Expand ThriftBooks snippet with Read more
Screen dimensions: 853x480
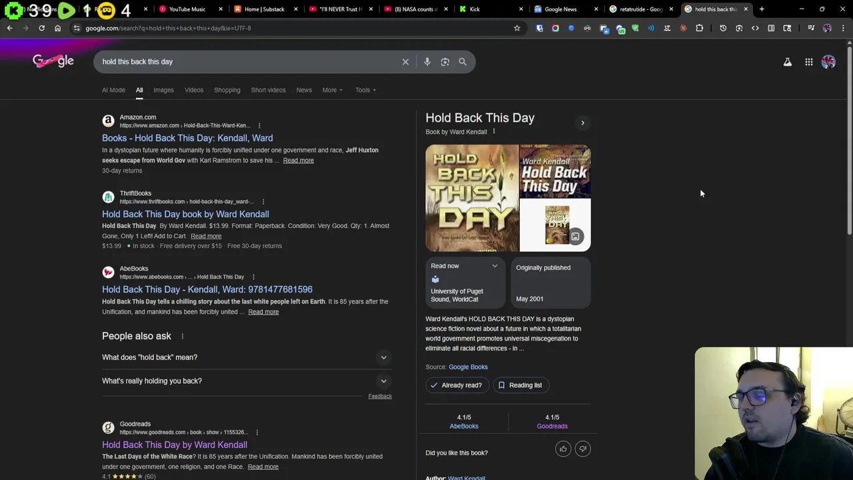point(206,236)
